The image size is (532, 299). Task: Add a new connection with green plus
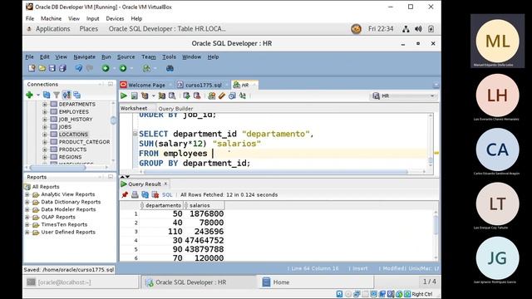pyautogui.click(x=30, y=95)
